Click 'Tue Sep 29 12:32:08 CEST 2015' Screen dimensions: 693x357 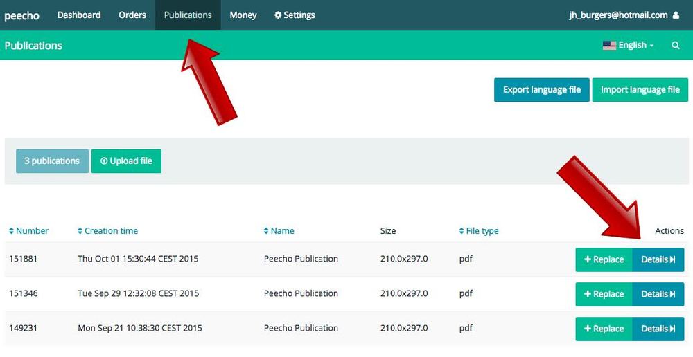[139, 293]
